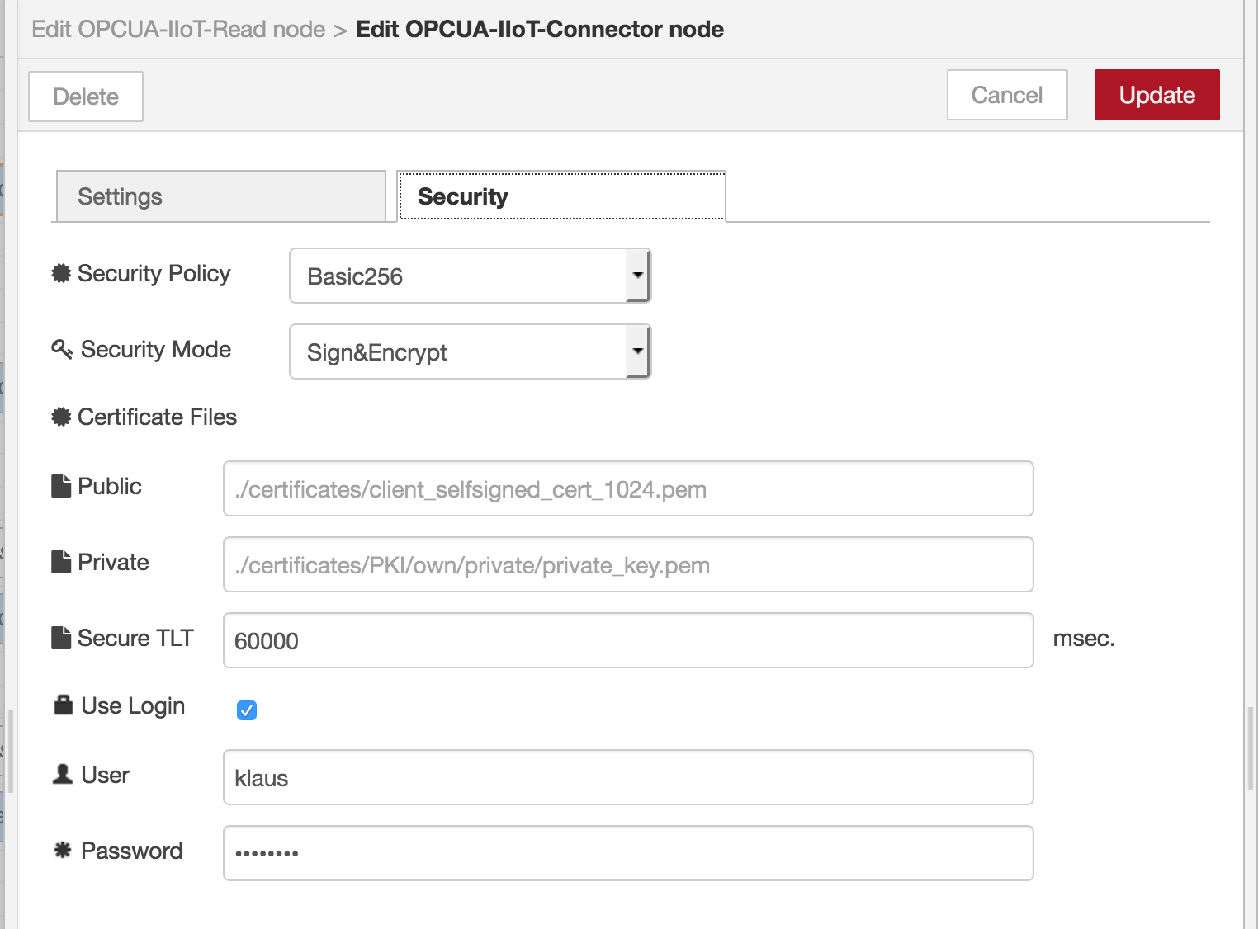Click the User input field containing klaus
This screenshot has width=1258, height=929.
pyautogui.click(x=627, y=777)
